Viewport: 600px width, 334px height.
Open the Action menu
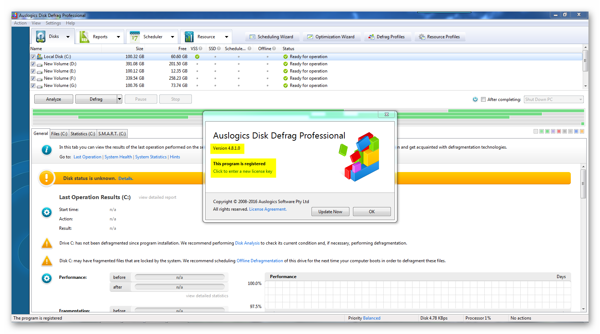[x=20, y=23]
